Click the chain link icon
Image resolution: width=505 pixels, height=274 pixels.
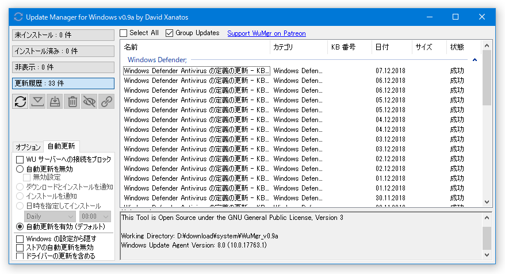(x=106, y=101)
